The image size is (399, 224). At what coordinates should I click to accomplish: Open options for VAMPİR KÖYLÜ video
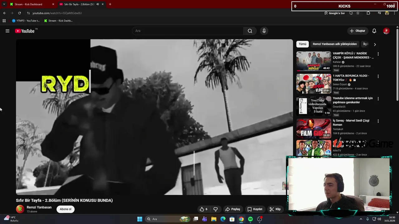point(378,54)
